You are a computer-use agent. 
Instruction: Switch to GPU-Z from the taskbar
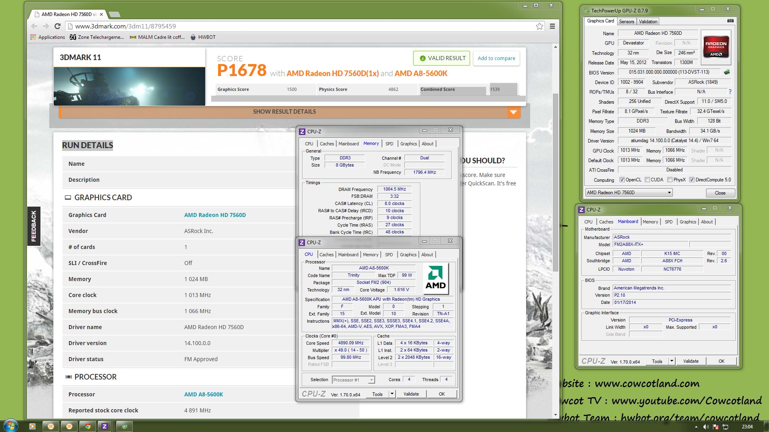pos(125,426)
